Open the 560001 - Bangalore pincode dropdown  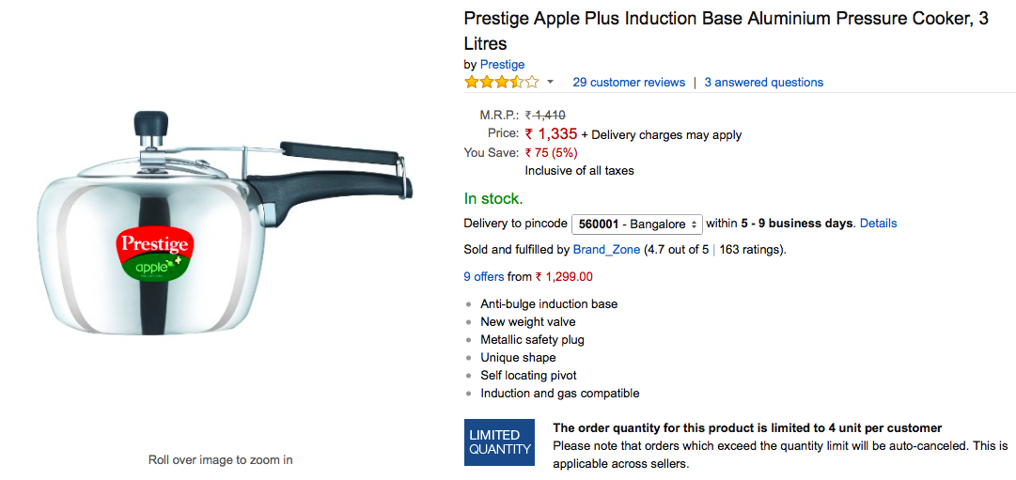click(x=637, y=224)
